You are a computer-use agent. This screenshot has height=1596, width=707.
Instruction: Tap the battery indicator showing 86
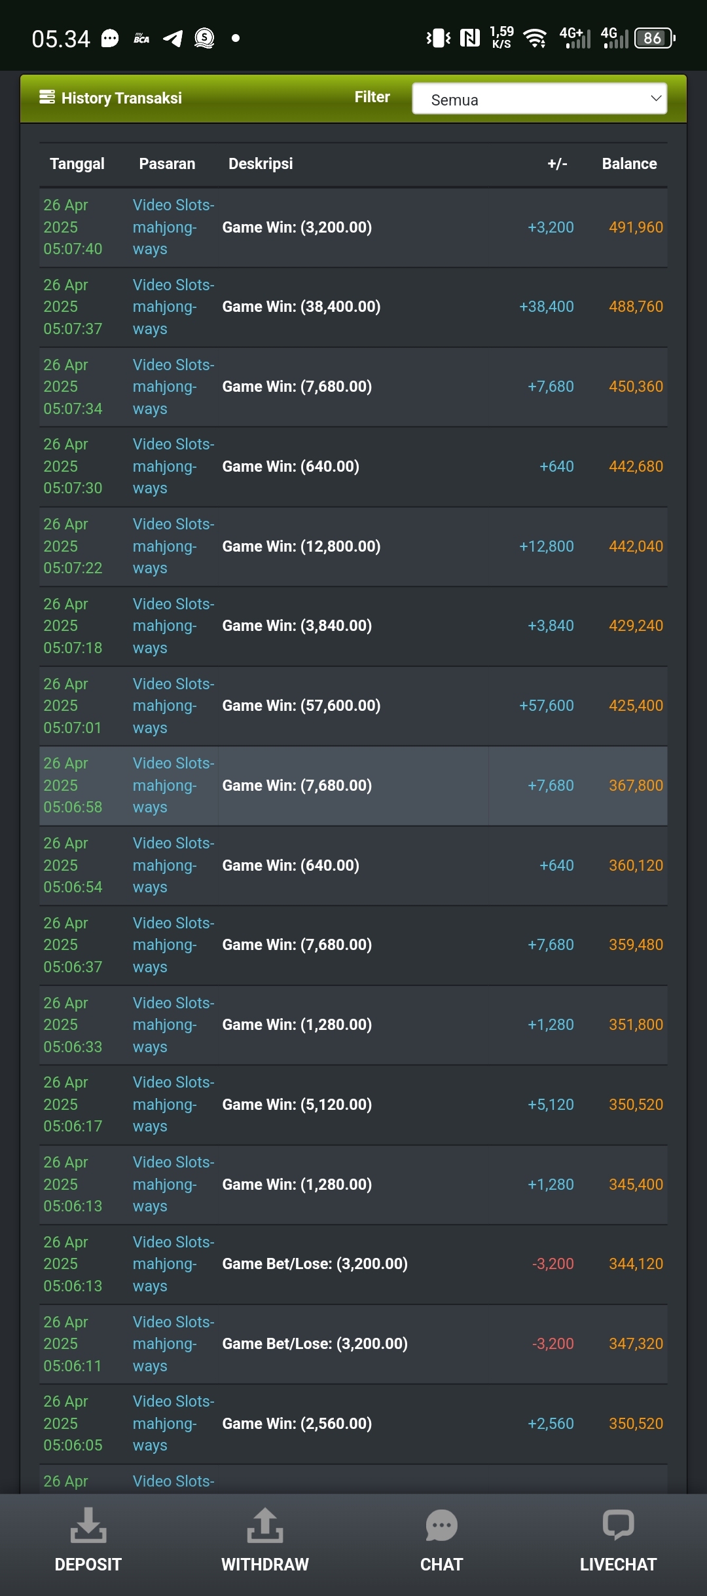coord(655,38)
